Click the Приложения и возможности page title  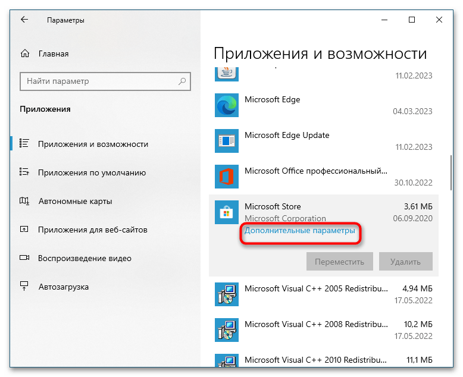(320, 54)
